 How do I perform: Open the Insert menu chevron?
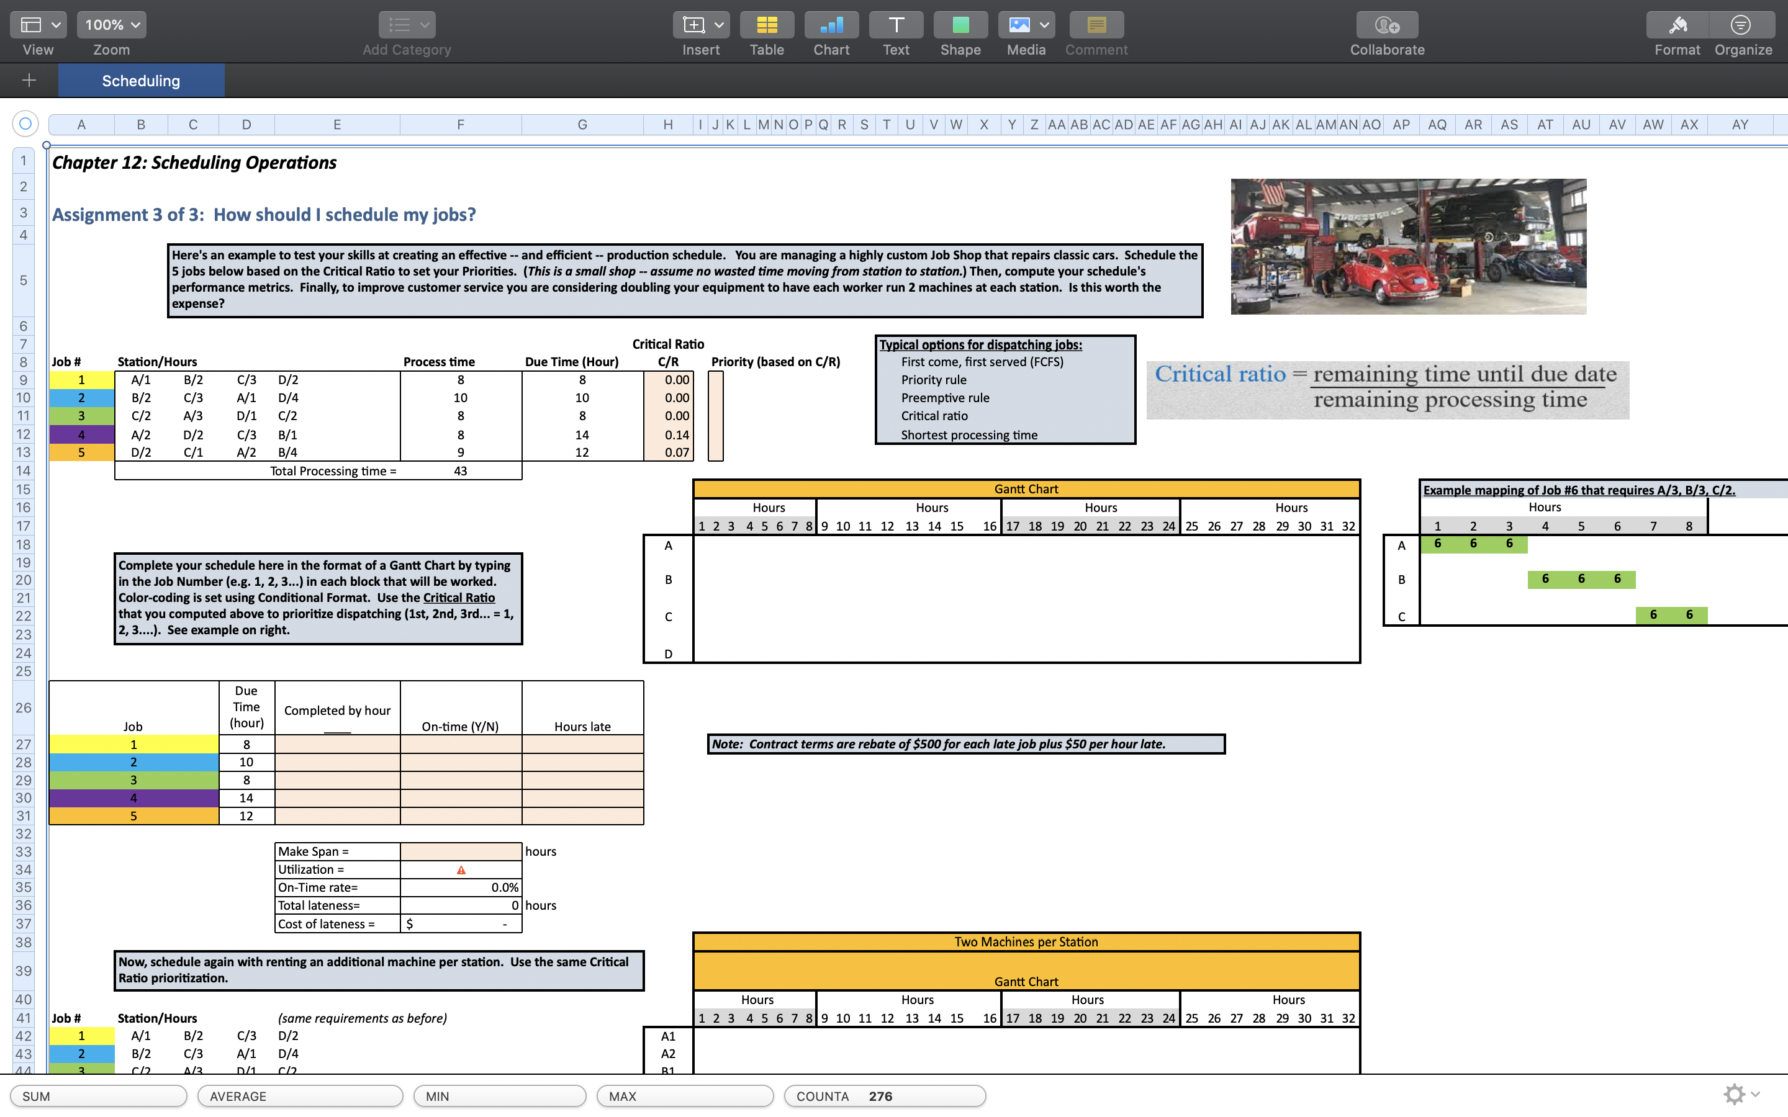[719, 24]
